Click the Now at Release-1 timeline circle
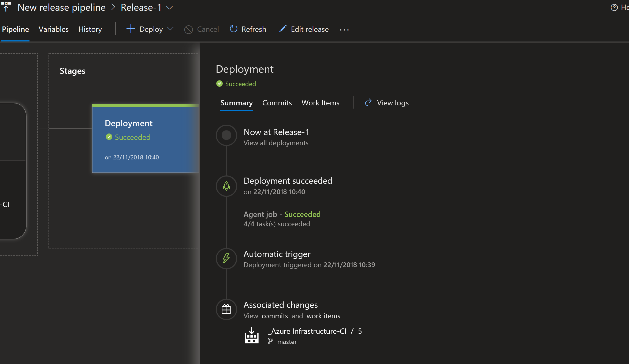Screen dimensions: 629x364 click(x=226, y=135)
